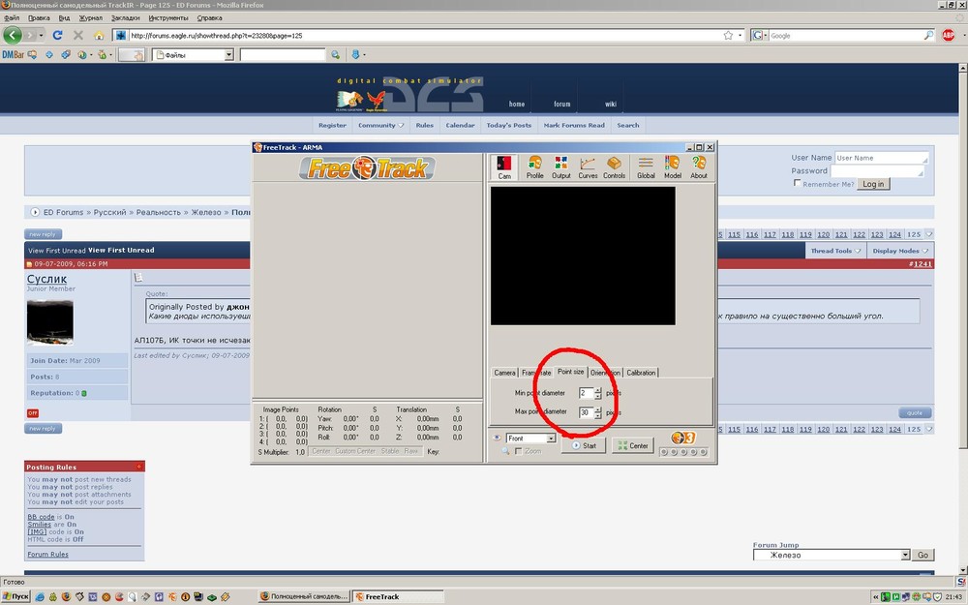The height and width of the screenshot is (605, 968).
Task: Switch to the Camera tab
Action: tap(504, 373)
